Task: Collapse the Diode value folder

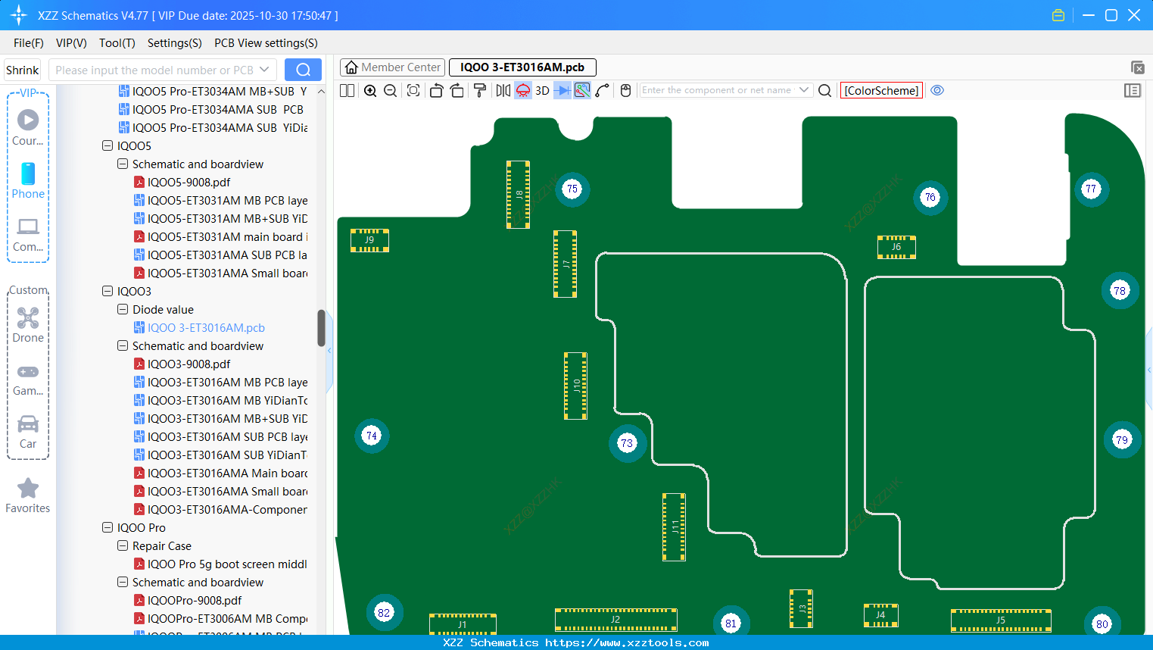Action: tap(123, 309)
